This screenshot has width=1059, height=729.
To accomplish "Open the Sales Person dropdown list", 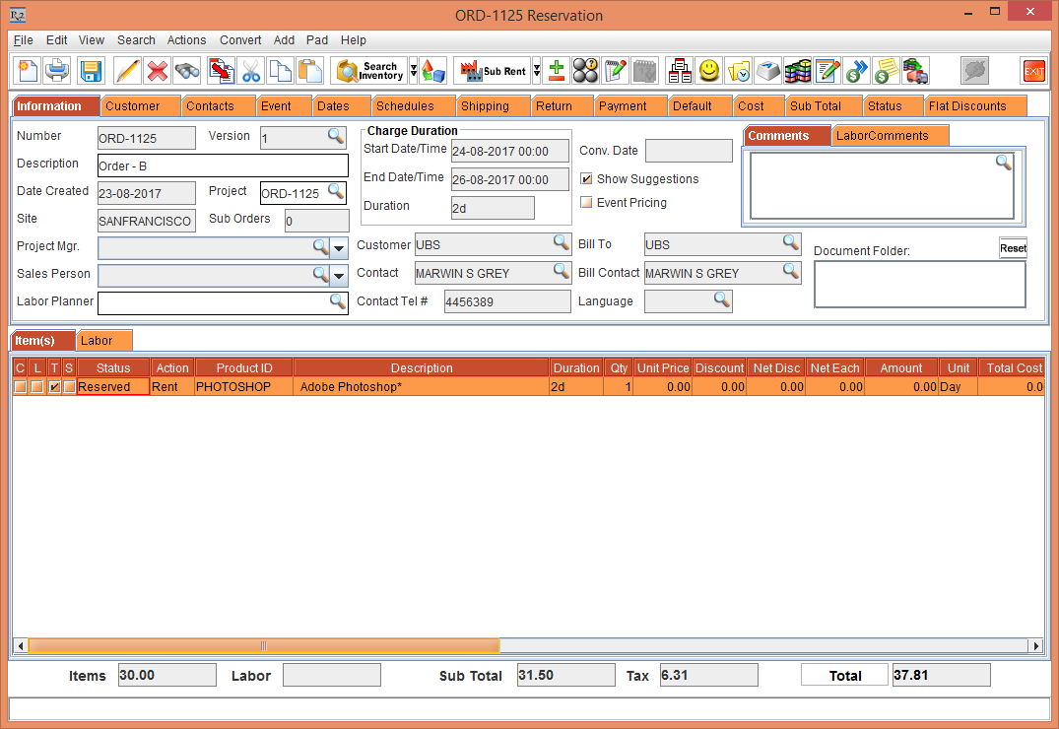I will (x=339, y=275).
